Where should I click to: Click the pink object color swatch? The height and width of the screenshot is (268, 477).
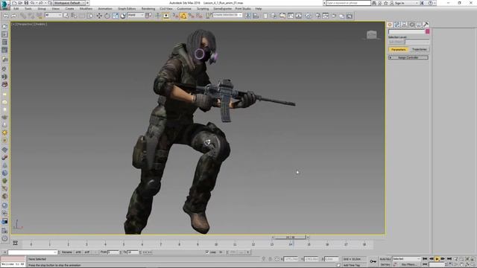pyautogui.click(x=427, y=31)
